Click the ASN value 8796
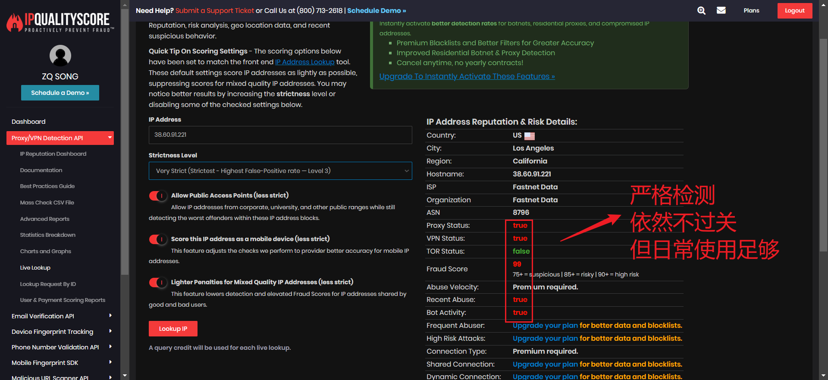Screen dimensions: 828x380 point(521,213)
